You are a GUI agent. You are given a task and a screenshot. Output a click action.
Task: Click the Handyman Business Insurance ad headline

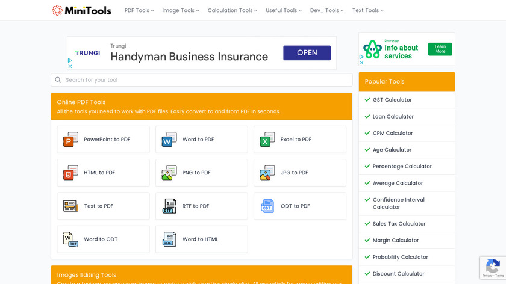[189, 57]
